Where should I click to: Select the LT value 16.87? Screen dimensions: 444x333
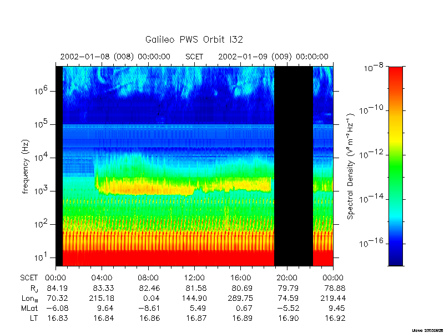pyautogui.click(x=196, y=318)
